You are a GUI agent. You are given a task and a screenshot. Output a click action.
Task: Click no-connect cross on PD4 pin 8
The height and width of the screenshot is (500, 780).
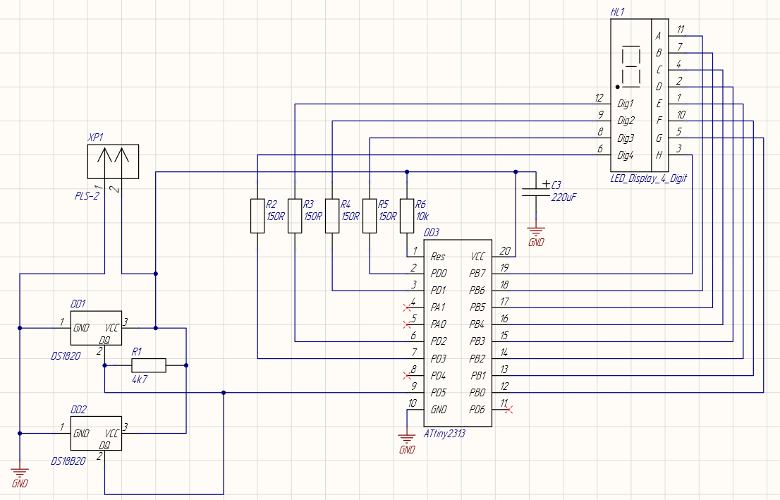[x=407, y=376]
